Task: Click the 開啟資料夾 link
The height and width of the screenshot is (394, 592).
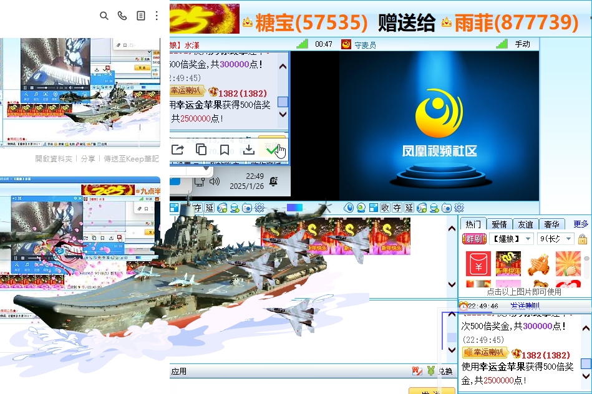Action: click(x=54, y=159)
